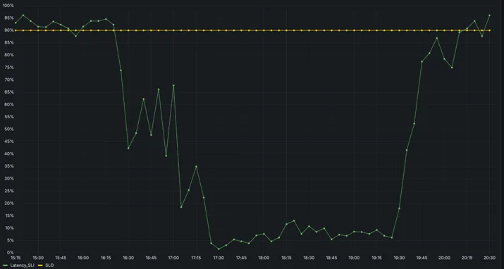
Task: Click the 50% y-axis label
Action: [x=9, y=129]
